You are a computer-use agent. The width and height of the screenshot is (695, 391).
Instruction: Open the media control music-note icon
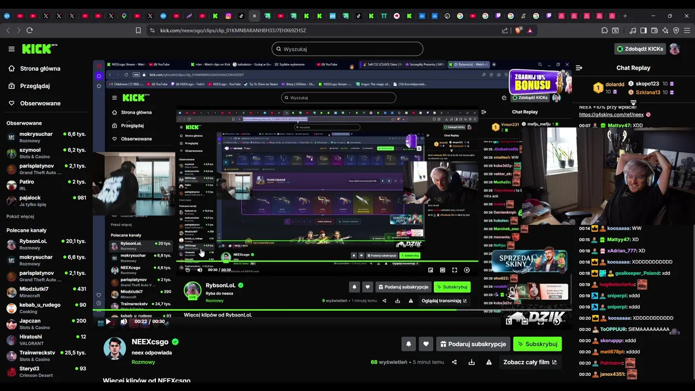(x=633, y=30)
